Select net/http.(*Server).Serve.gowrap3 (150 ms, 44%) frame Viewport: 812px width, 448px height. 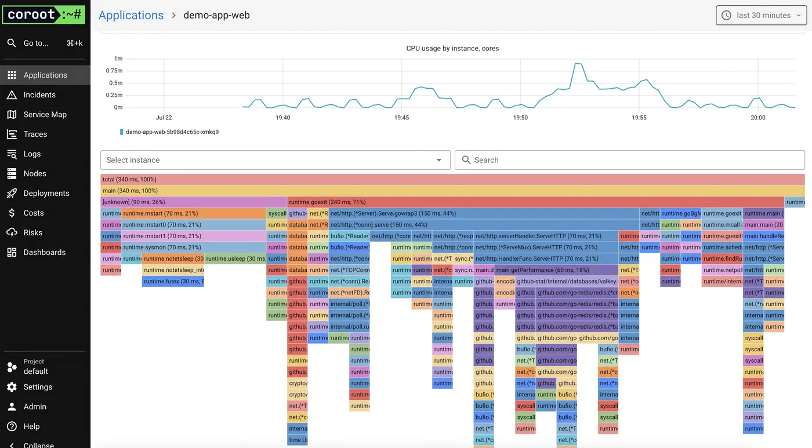tap(484, 213)
